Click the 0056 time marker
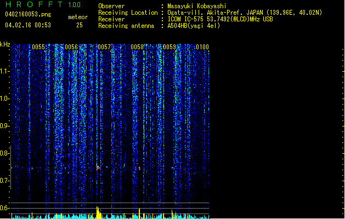Viewport: 345px width, 219px height. click(x=71, y=47)
